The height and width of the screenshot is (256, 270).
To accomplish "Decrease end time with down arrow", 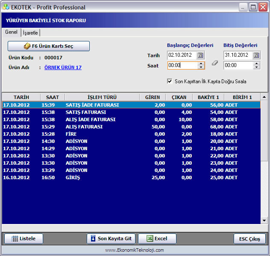I will [x=257, y=67].
